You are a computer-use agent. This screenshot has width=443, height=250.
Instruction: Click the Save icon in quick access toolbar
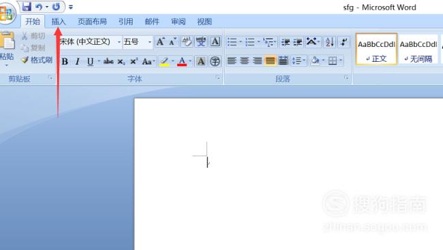[27, 7]
